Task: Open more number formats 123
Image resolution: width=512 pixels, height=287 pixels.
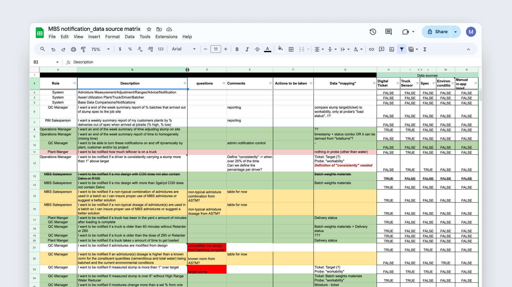Action: click(x=161, y=49)
